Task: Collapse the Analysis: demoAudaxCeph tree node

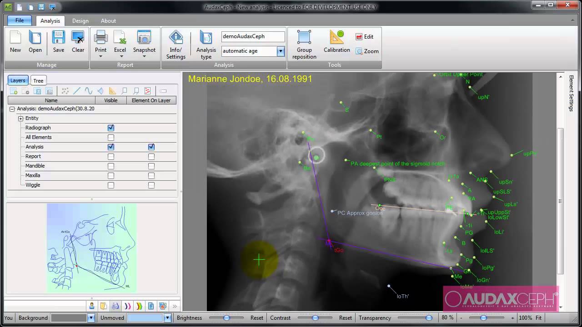Action: coord(12,109)
